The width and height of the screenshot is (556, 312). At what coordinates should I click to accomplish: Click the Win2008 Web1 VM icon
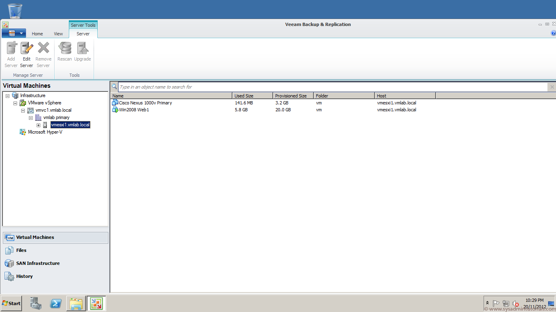tap(115, 110)
